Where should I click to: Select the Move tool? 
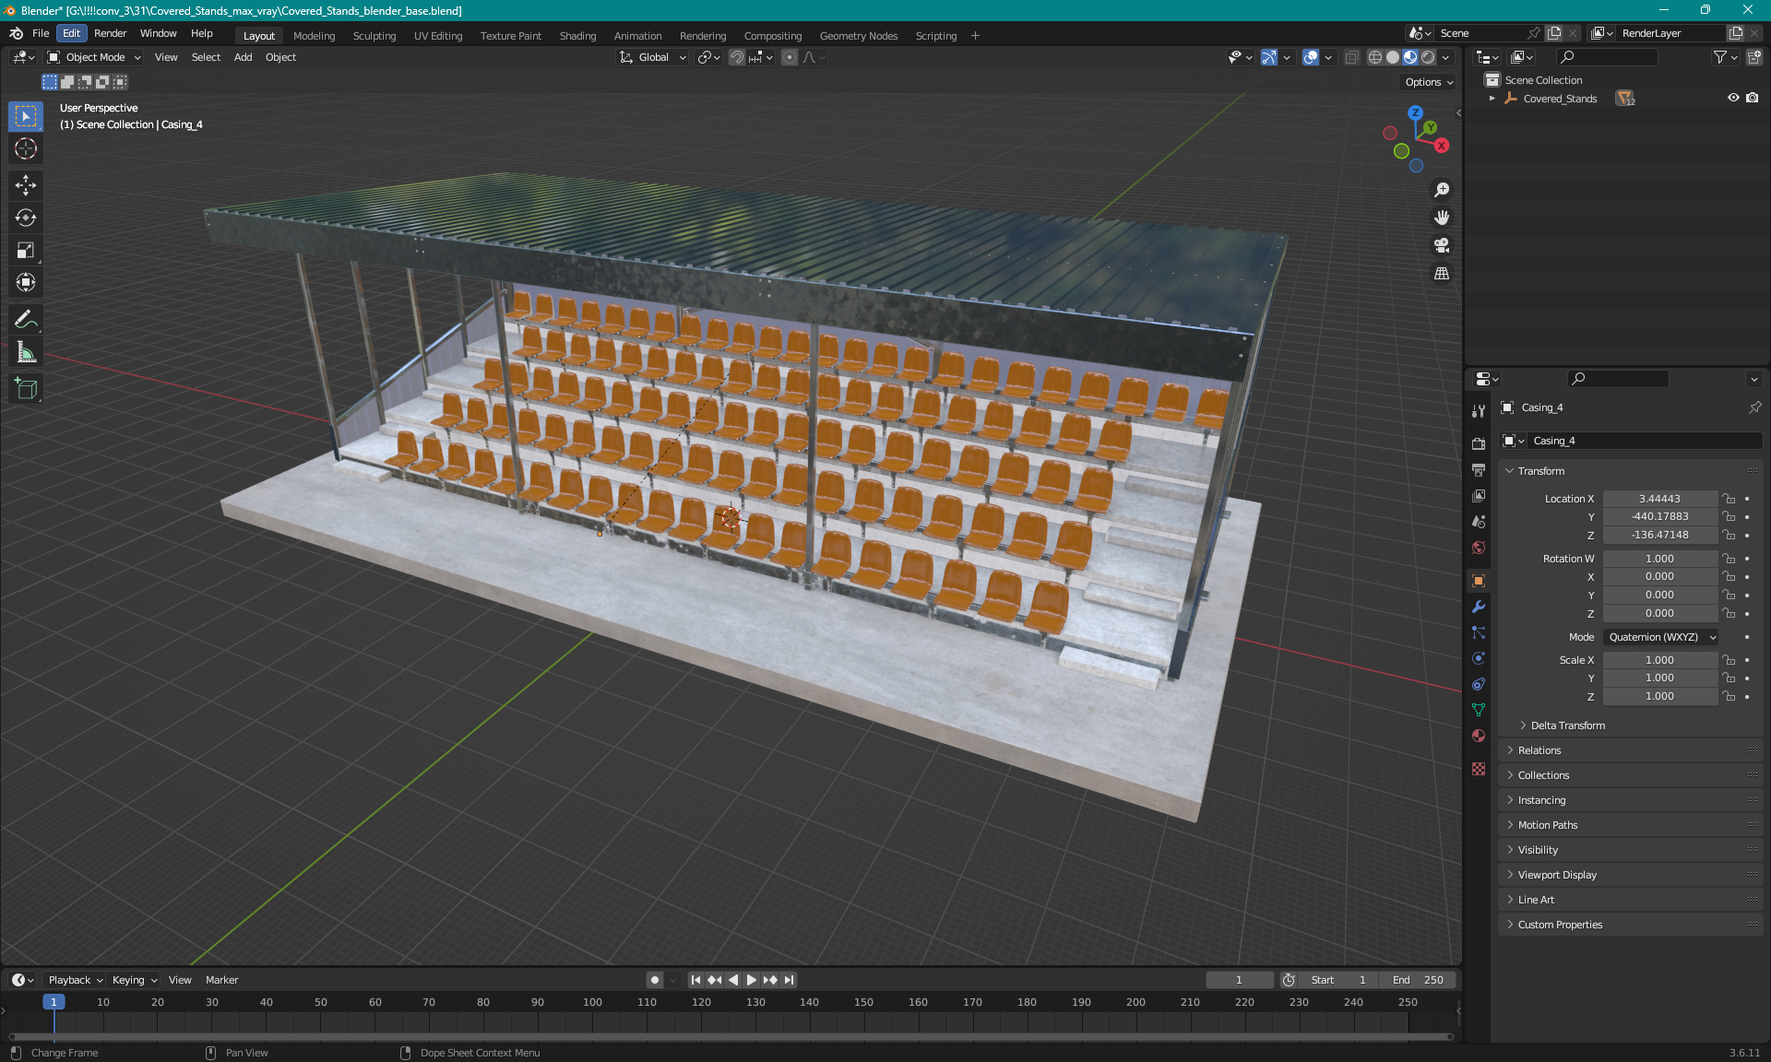coord(26,185)
